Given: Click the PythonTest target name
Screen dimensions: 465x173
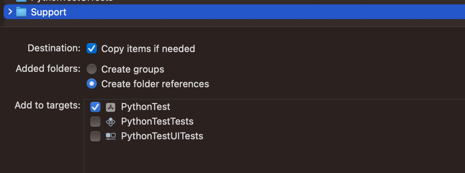Looking at the screenshot, I should coord(146,107).
